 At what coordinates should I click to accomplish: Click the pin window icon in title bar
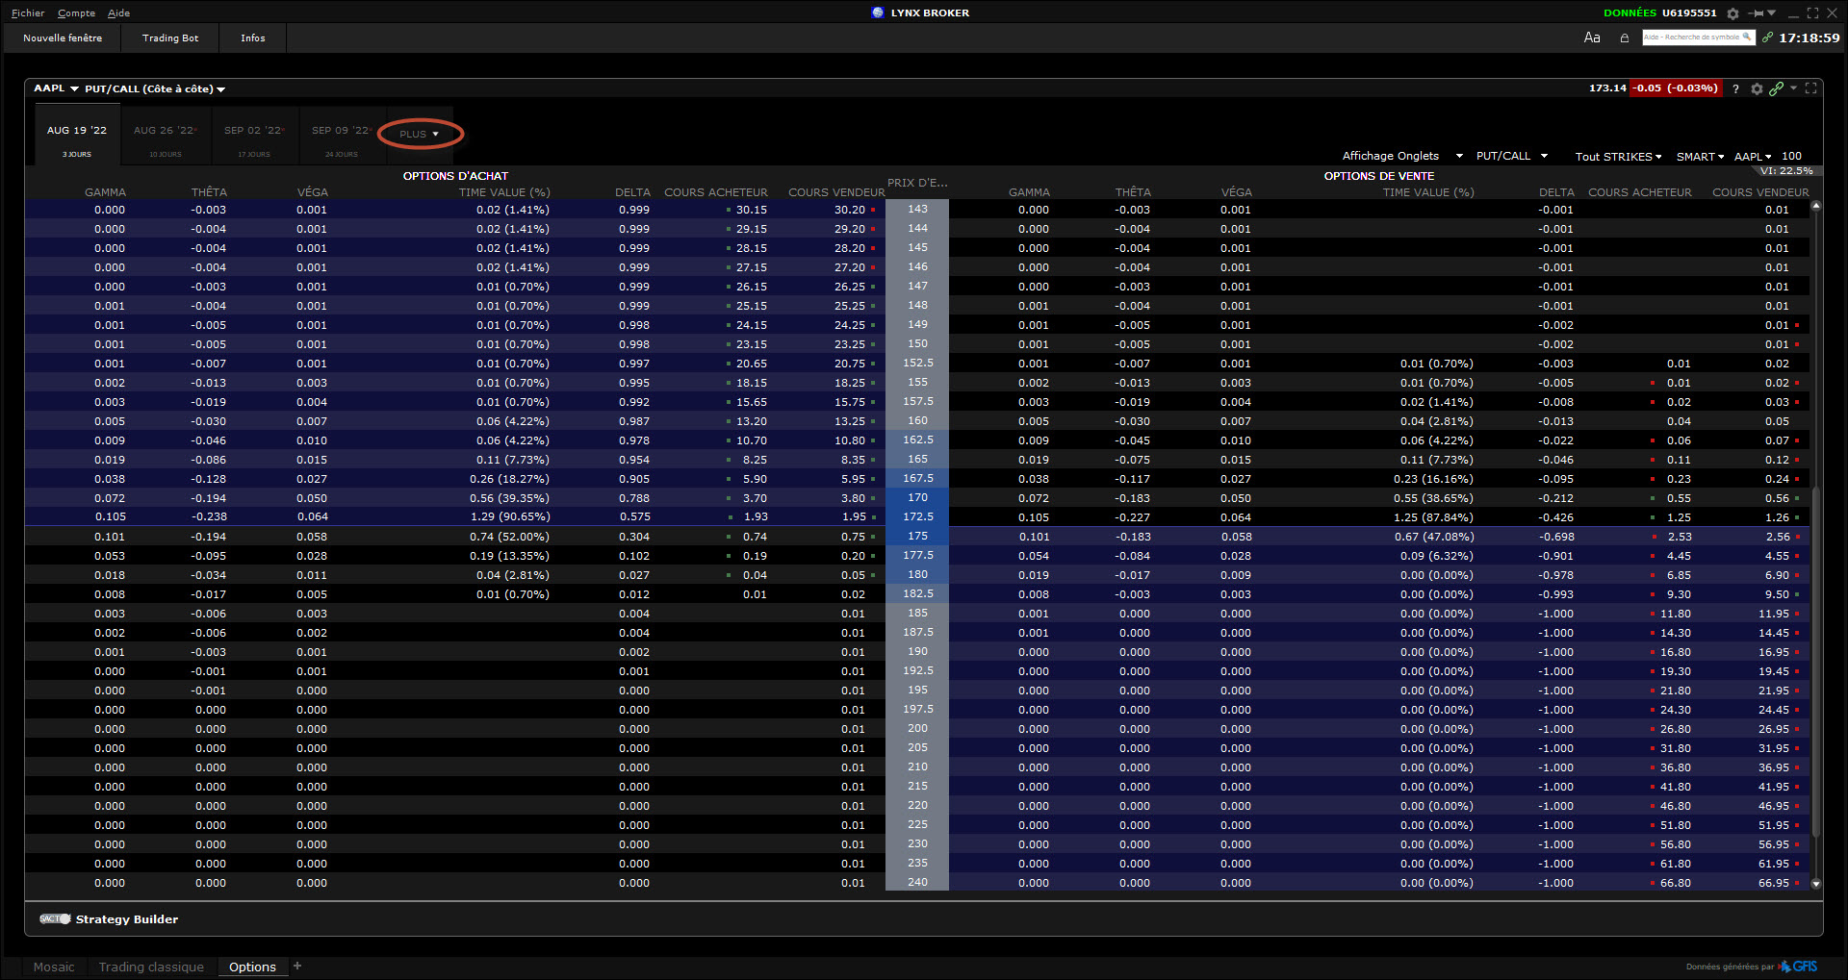[x=1758, y=13]
